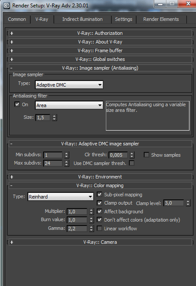Click the filter Size spinner arrows
The image size is (196, 286).
click(x=54, y=118)
